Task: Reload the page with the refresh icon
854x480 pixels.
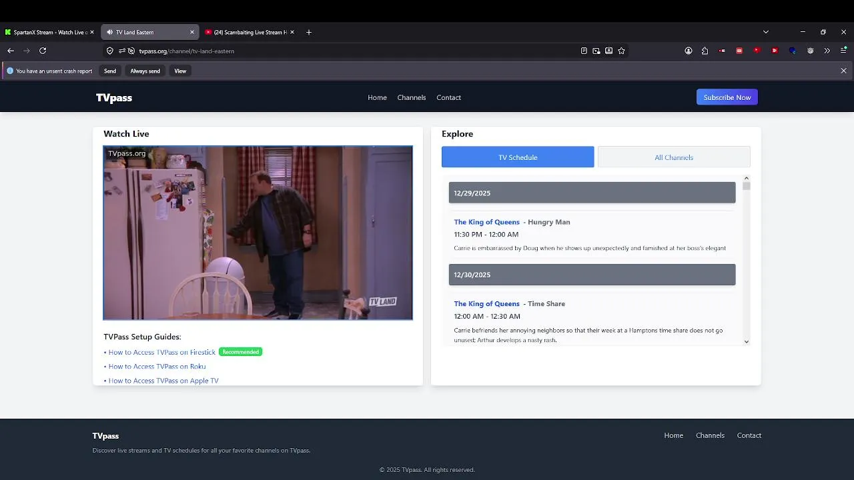Action: pos(43,51)
